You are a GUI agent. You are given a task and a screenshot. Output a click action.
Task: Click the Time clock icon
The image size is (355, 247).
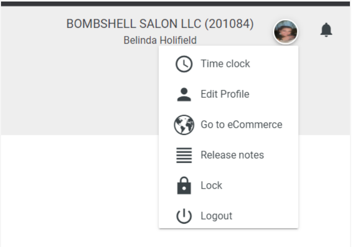tap(184, 64)
